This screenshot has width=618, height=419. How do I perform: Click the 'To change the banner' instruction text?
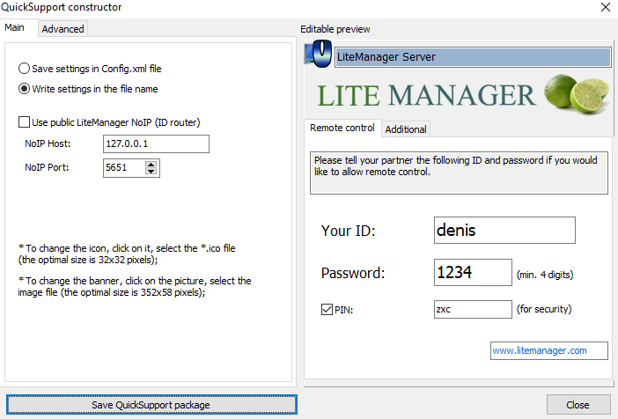135,287
